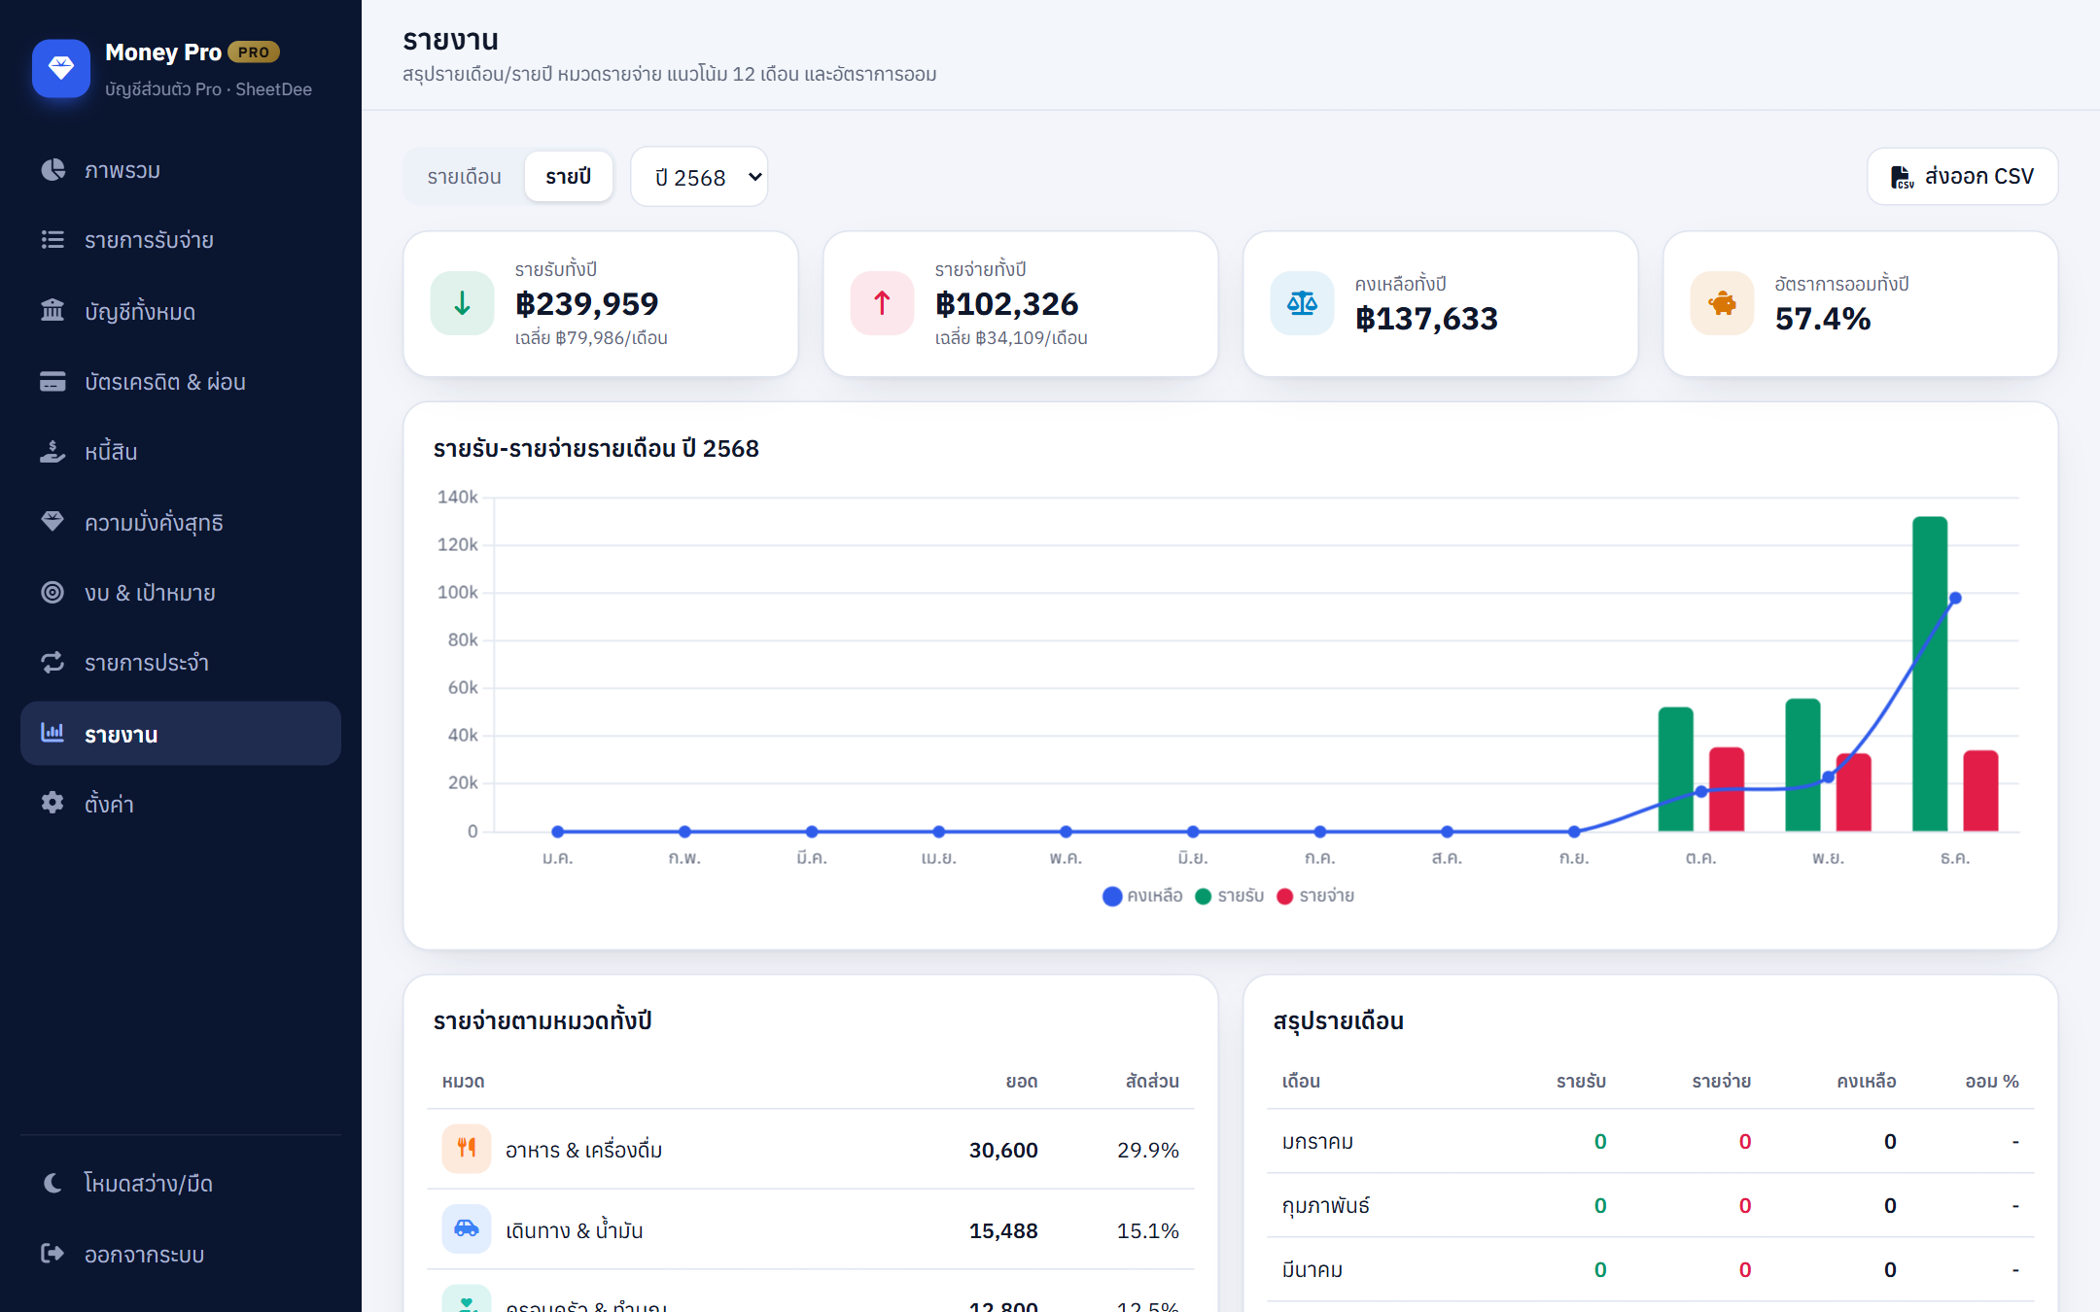Export report with ส่งออก CSV button
Screen dimensions: 2100x1312
[1962, 177]
